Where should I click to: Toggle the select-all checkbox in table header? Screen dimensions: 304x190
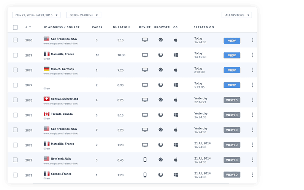(x=15, y=27)
